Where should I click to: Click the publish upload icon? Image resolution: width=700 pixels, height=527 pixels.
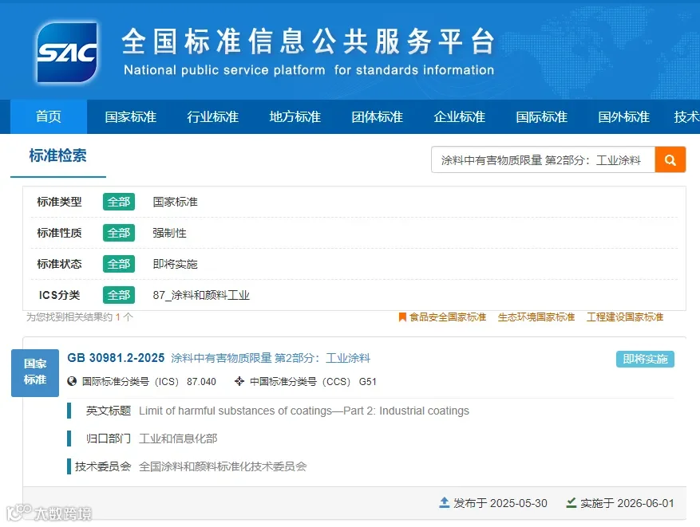click(445, 502)
